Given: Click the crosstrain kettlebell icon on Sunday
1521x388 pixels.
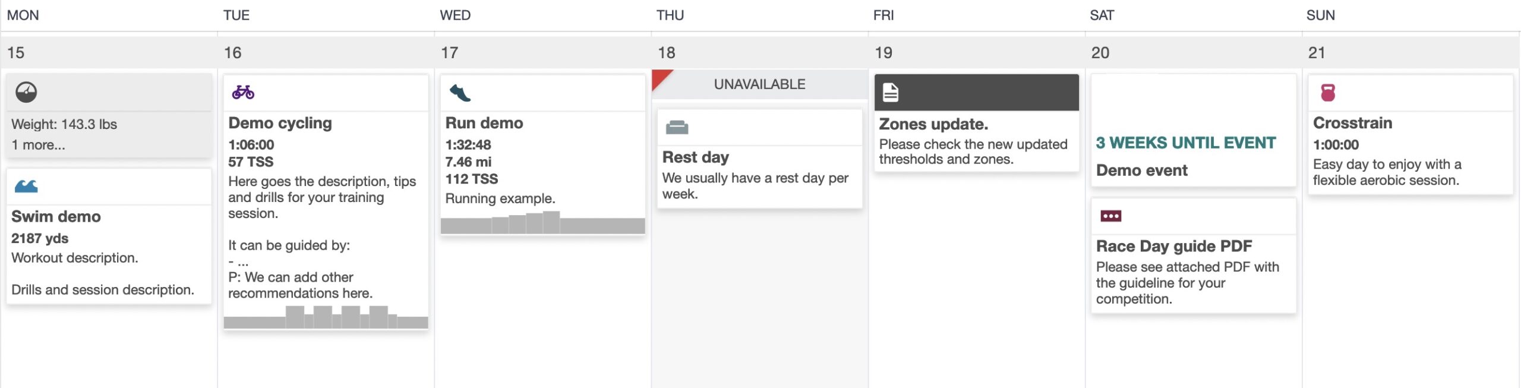Looking at the screenshot, I should click(x=1328, y=93).
